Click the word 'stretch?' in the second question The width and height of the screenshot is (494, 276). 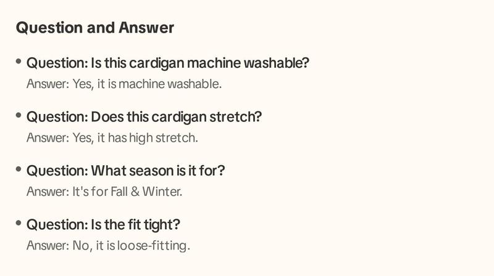[236, 117]
